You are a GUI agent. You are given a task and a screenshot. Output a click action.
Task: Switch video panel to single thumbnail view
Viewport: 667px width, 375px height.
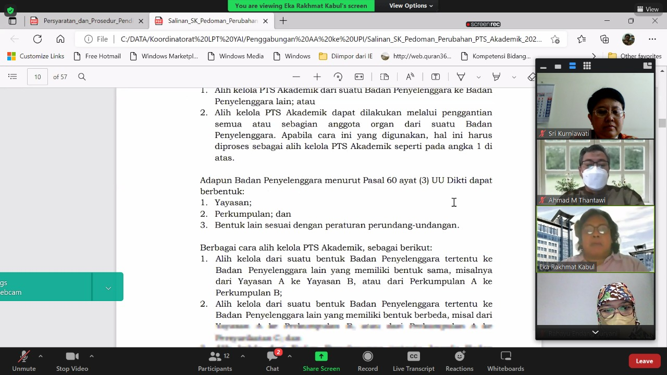(558, 66)
